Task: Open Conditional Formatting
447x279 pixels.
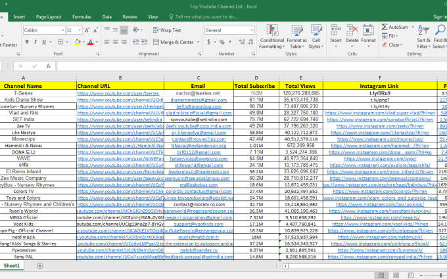Action: pyautogui.click(x=272, y=37)
